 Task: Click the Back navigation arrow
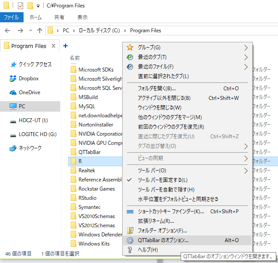click(x=7, y=31)
